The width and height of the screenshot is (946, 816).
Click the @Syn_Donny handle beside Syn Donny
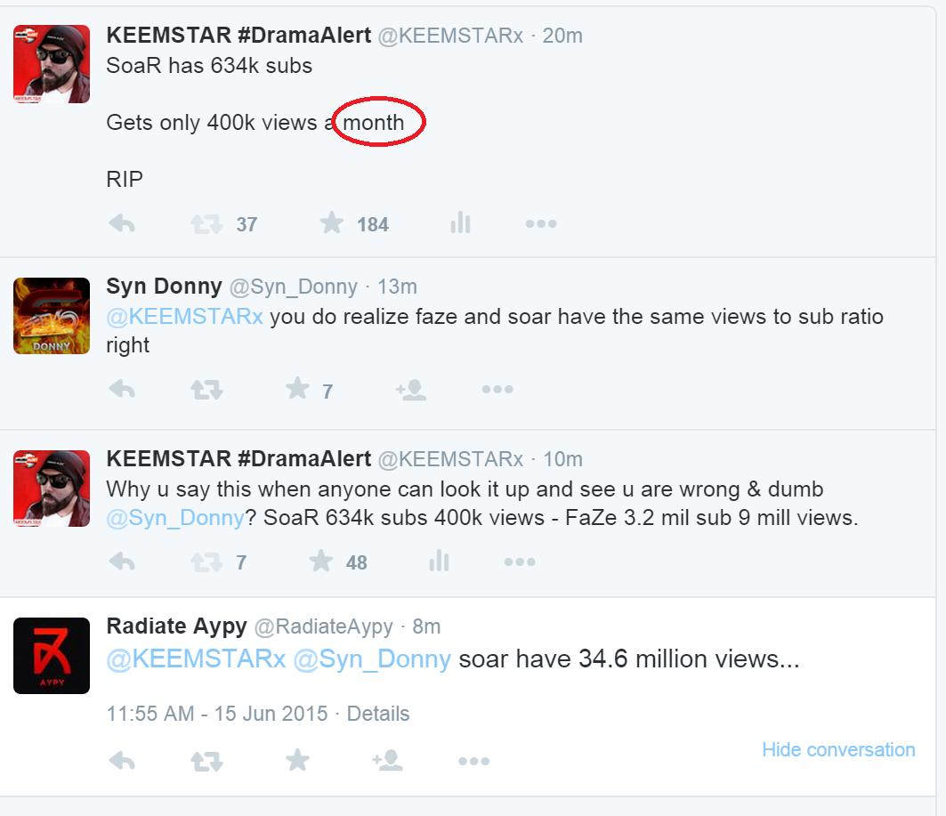(x=293, y=287)
